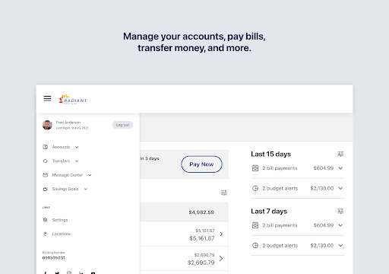Open the filter icon above the $4,982.59 row
The width and height of the screenshot is (389, 274).
(x=224, y=193)
